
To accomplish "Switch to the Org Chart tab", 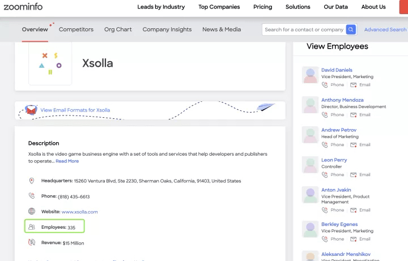I will pyautogui.click(x=117, y=29).
